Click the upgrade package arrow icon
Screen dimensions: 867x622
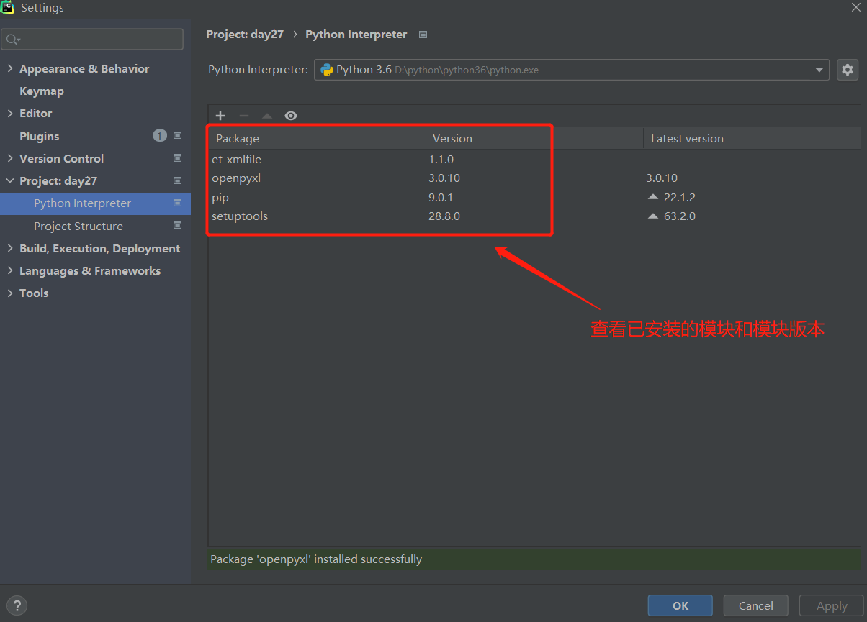(x=267, y=116)
